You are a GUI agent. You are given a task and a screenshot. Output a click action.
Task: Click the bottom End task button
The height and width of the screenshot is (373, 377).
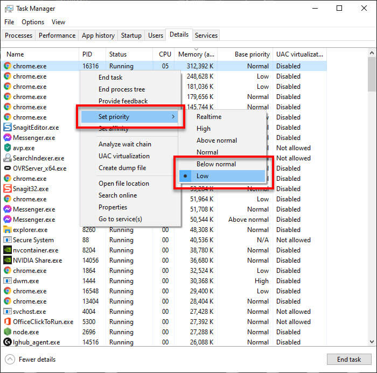(349, 360)
